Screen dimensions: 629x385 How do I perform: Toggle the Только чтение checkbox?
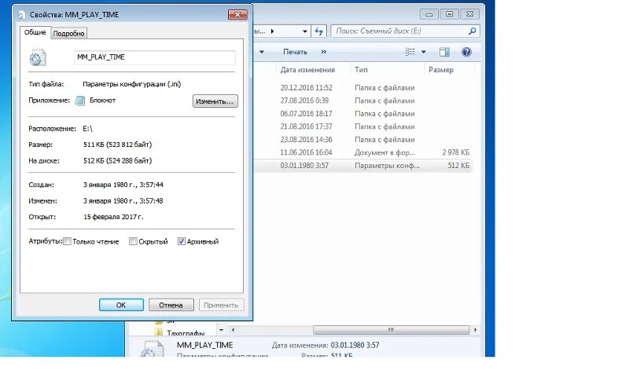click(x=68, y=241)
